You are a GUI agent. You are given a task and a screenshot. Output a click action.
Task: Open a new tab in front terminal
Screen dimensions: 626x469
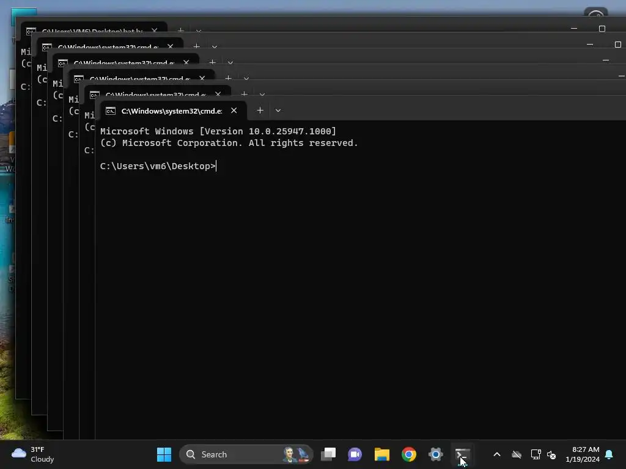click(260, 111)
